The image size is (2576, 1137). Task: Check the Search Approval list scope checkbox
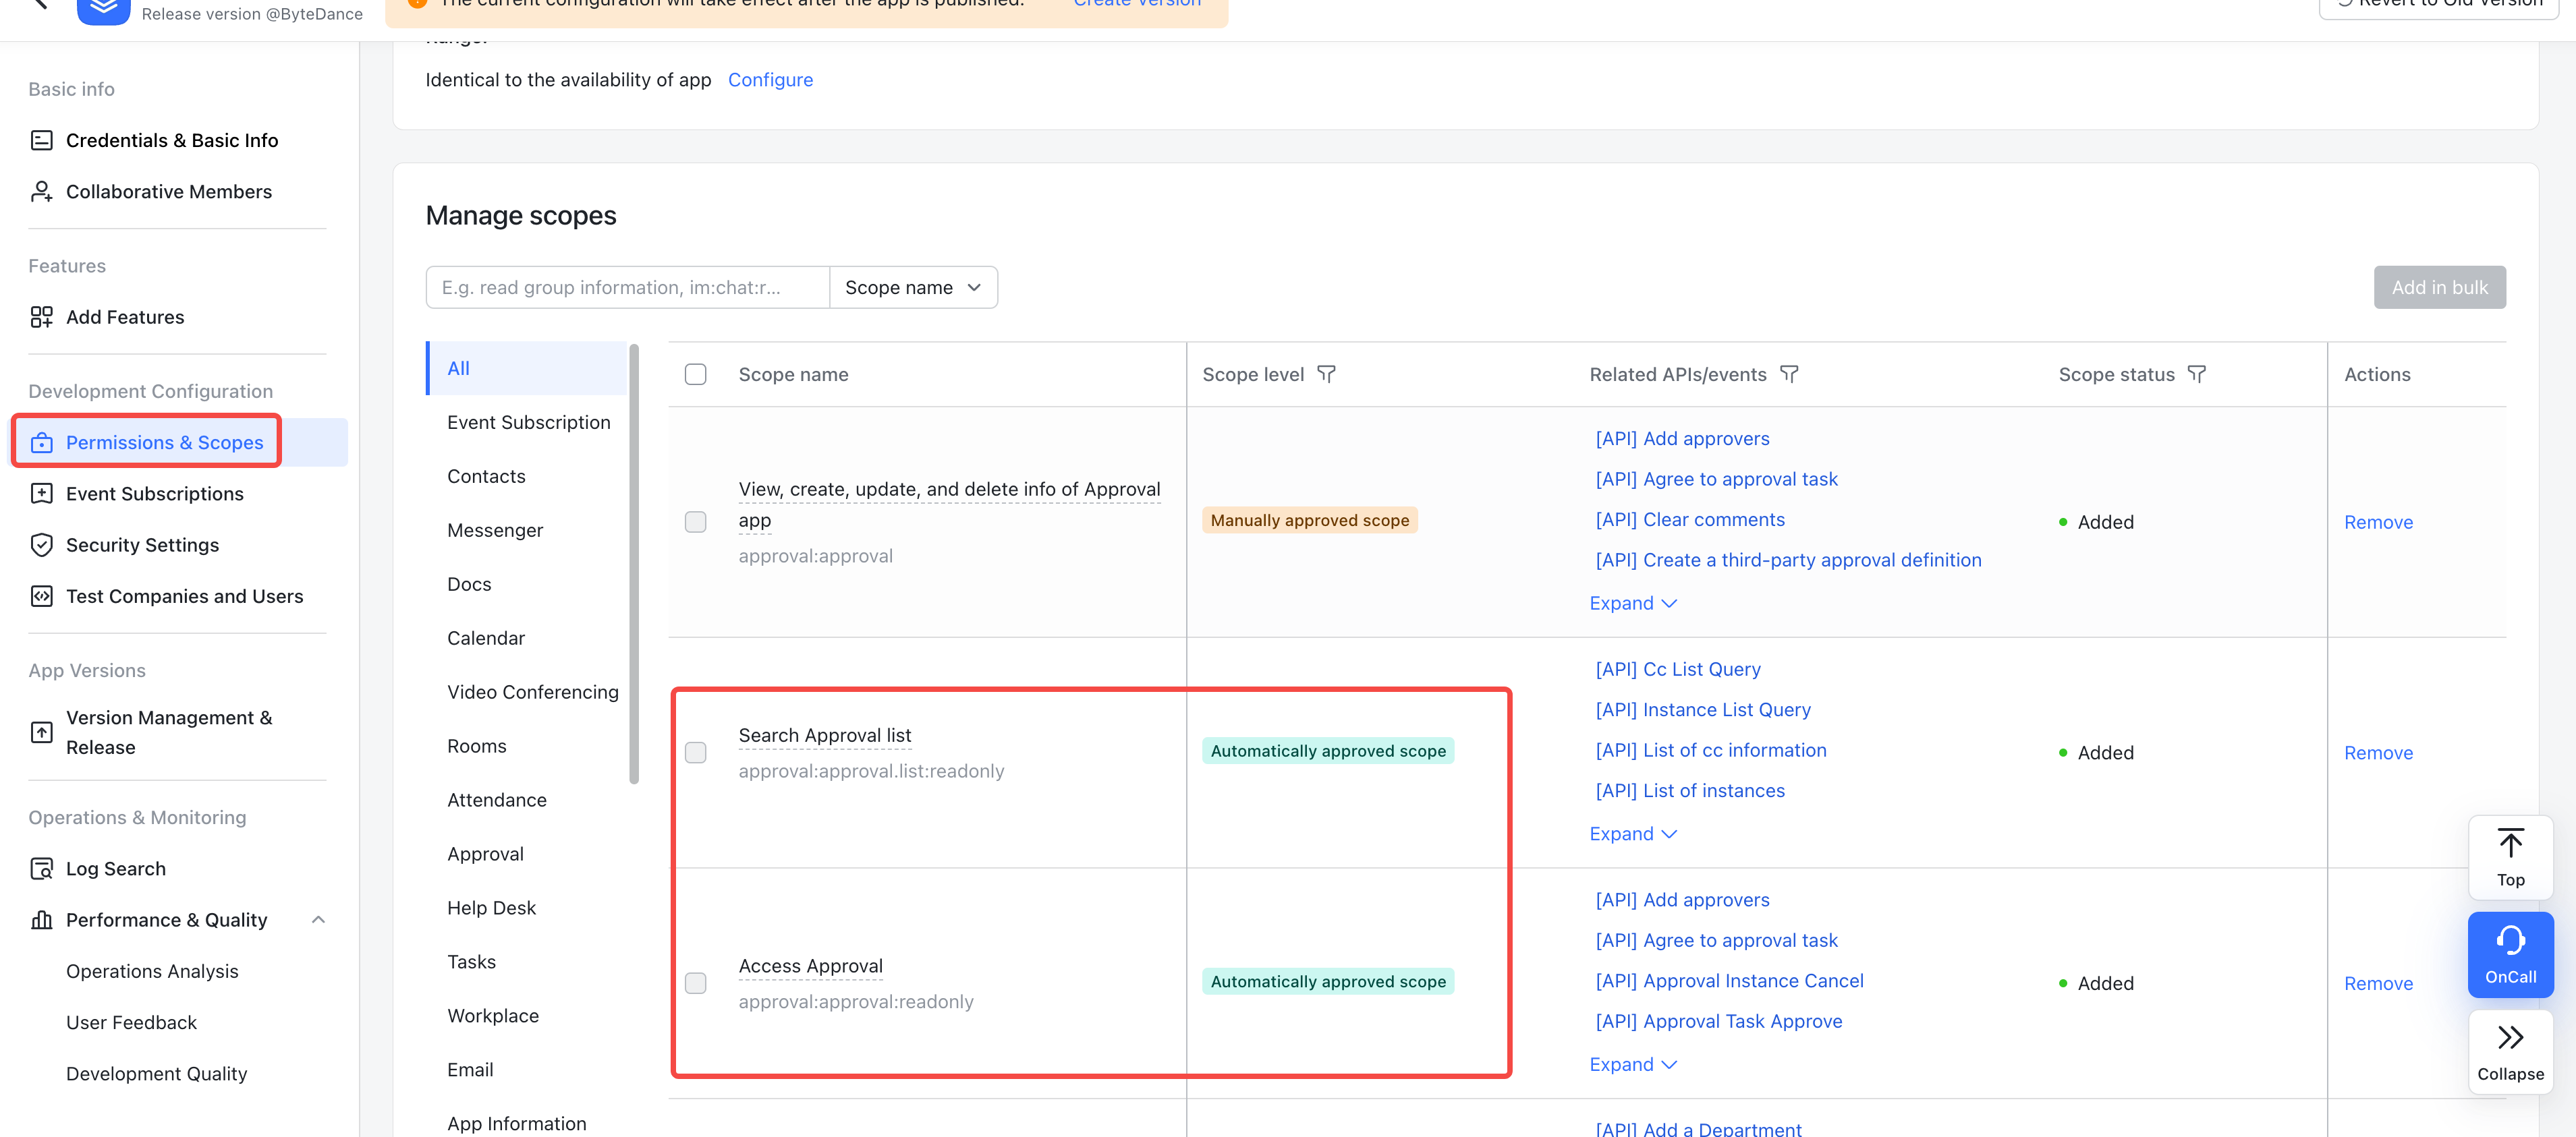[695, 753]
